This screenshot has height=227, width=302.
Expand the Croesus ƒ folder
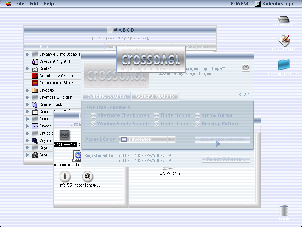coord(28,90)
